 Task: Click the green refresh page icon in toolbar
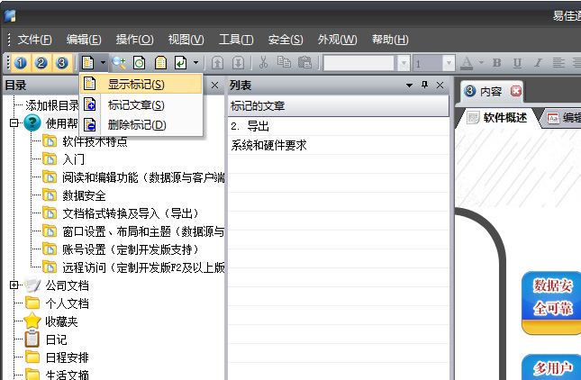coord(140,63)
